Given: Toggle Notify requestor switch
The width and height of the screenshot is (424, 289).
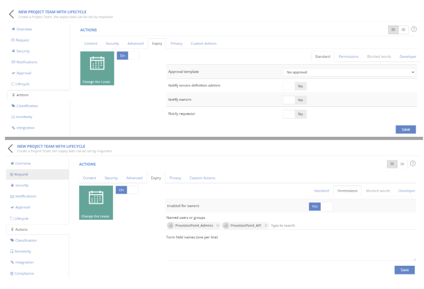Looking at the screenshot, I should click(x=295, y=114).
